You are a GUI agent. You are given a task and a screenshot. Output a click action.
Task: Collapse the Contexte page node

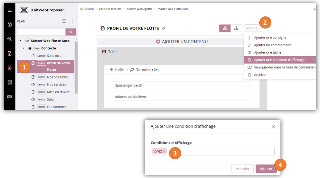(x=24, y=48)
